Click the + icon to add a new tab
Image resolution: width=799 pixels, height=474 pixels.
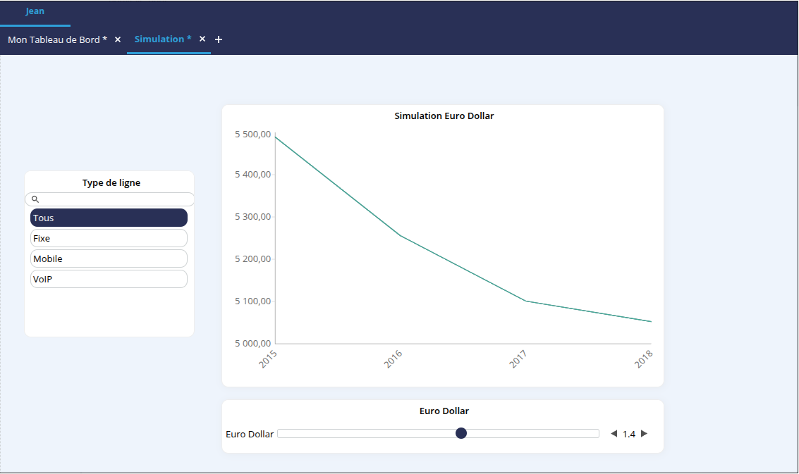pos(219,39)
